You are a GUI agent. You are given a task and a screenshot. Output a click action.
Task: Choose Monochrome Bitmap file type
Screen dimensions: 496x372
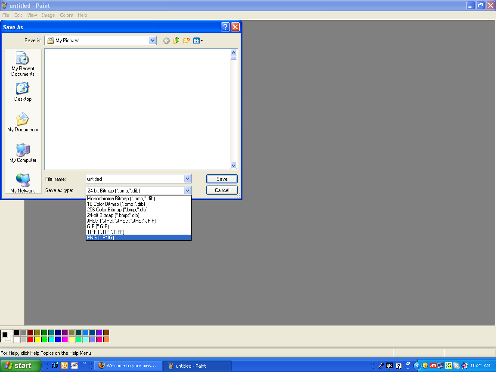(139, 198)
